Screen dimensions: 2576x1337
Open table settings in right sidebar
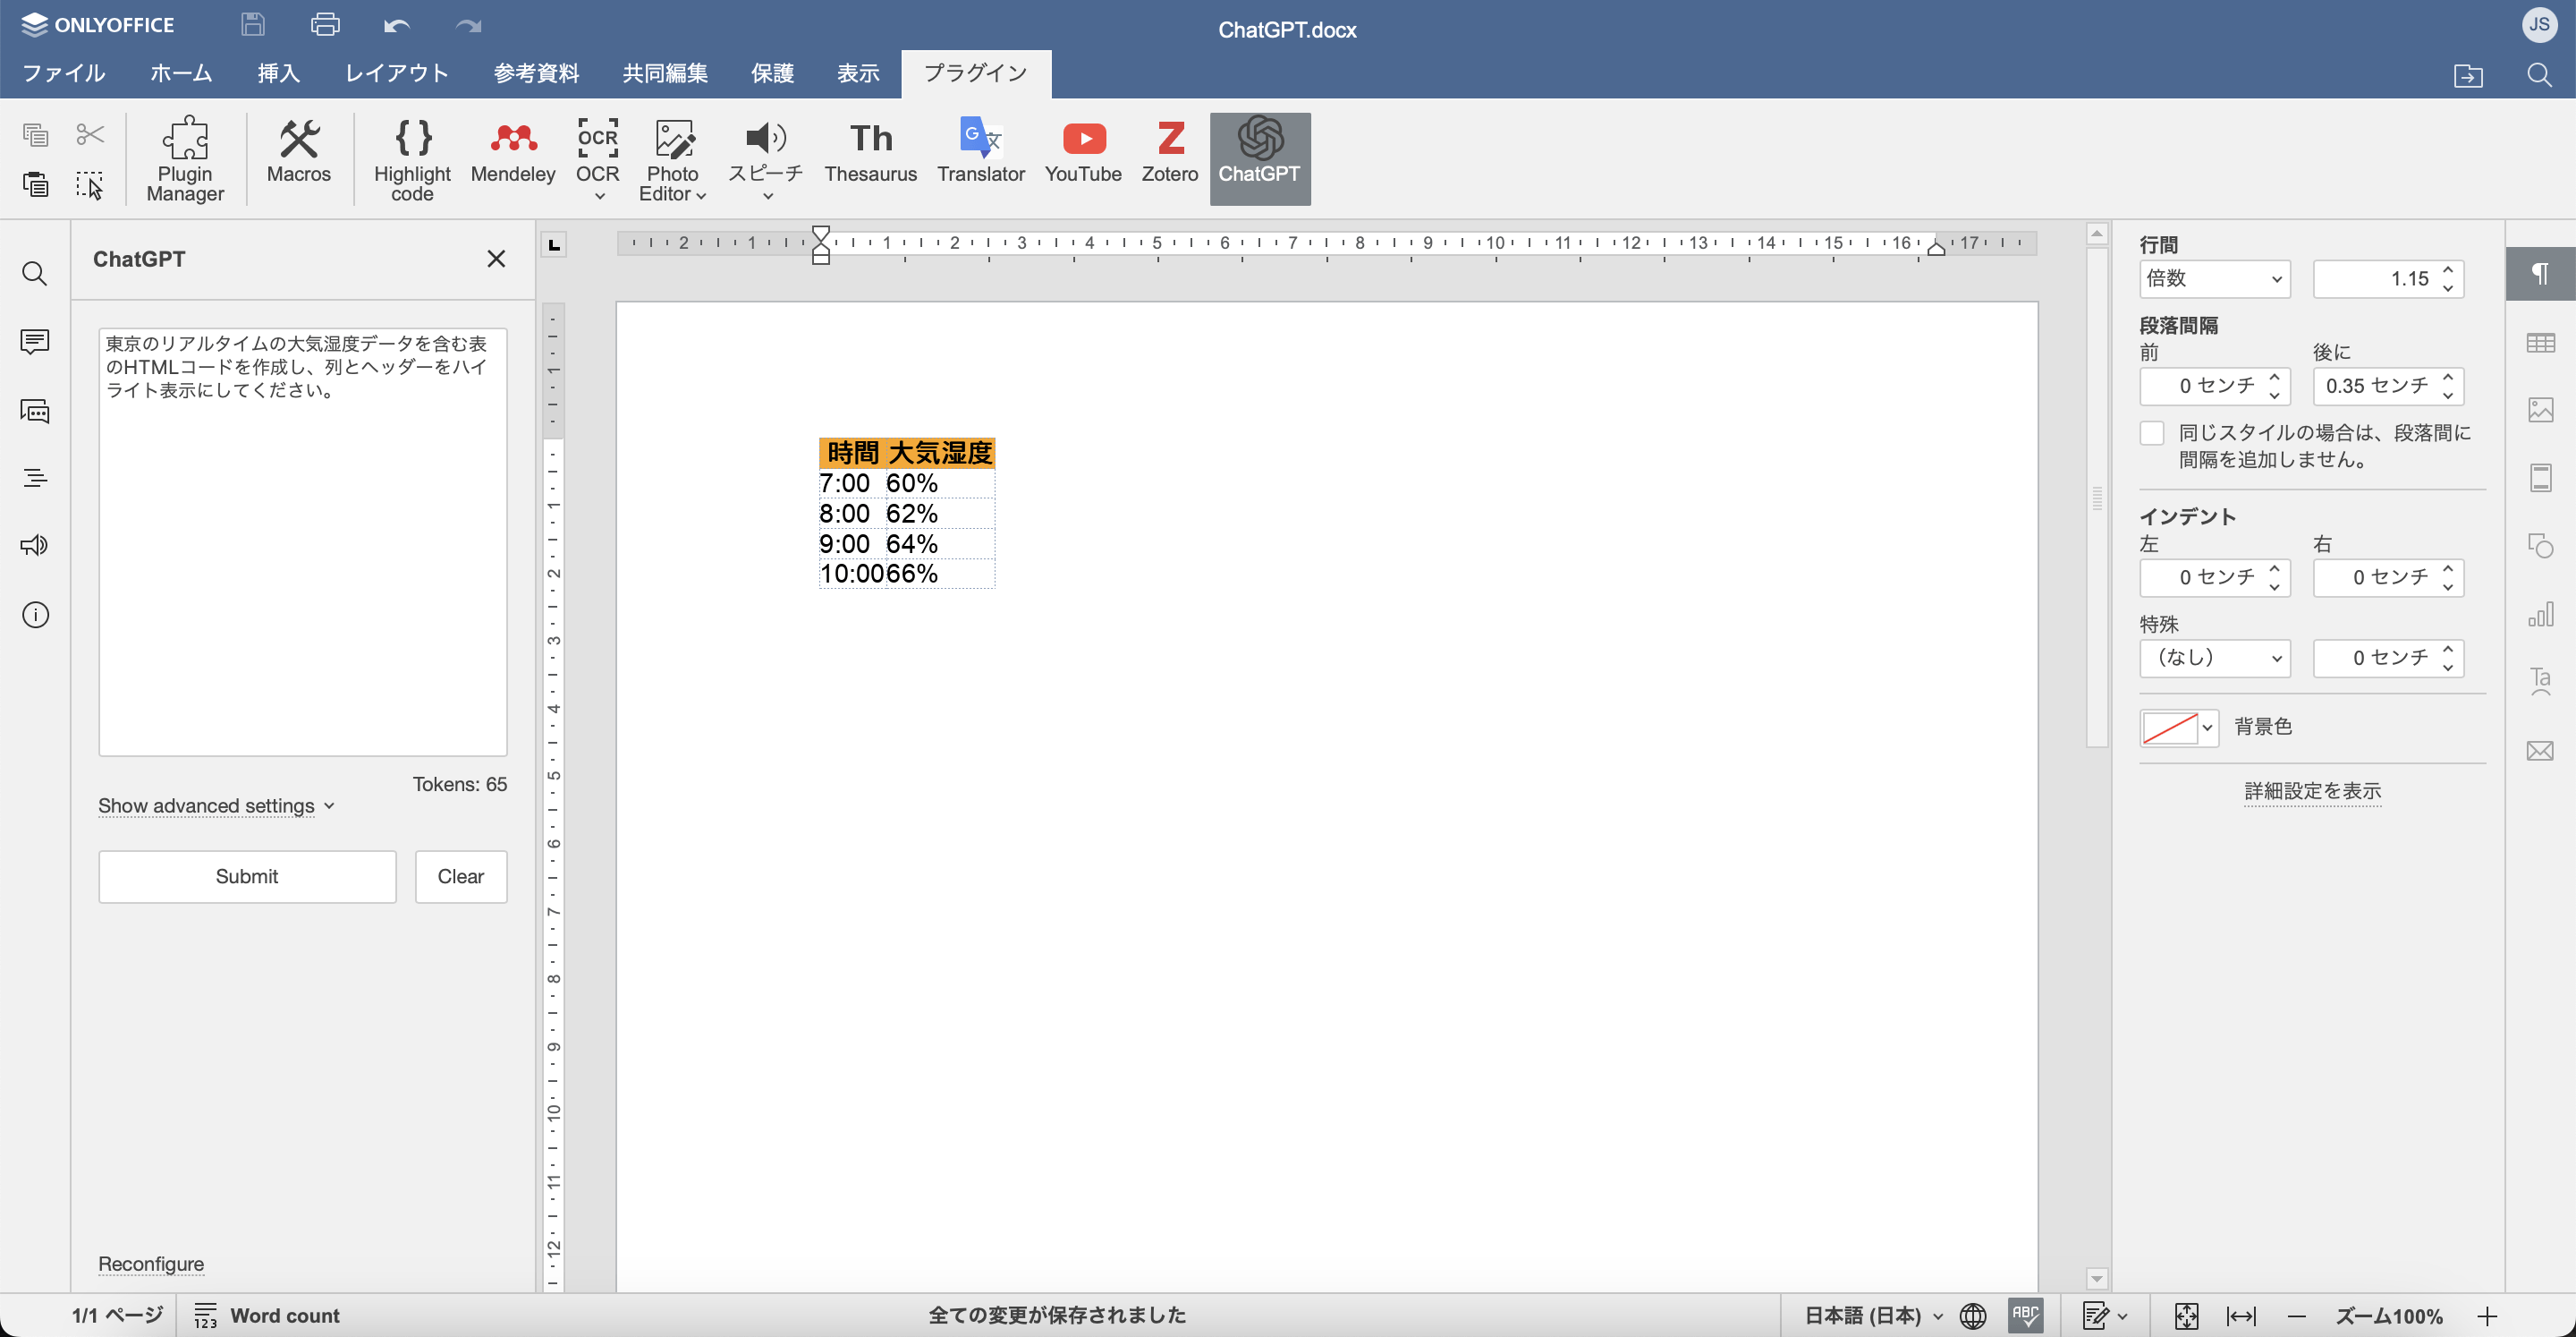[2540, 344]
